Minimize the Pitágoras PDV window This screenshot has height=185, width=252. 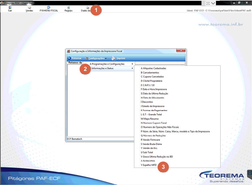pyautogui.click(x=234, y=3)
